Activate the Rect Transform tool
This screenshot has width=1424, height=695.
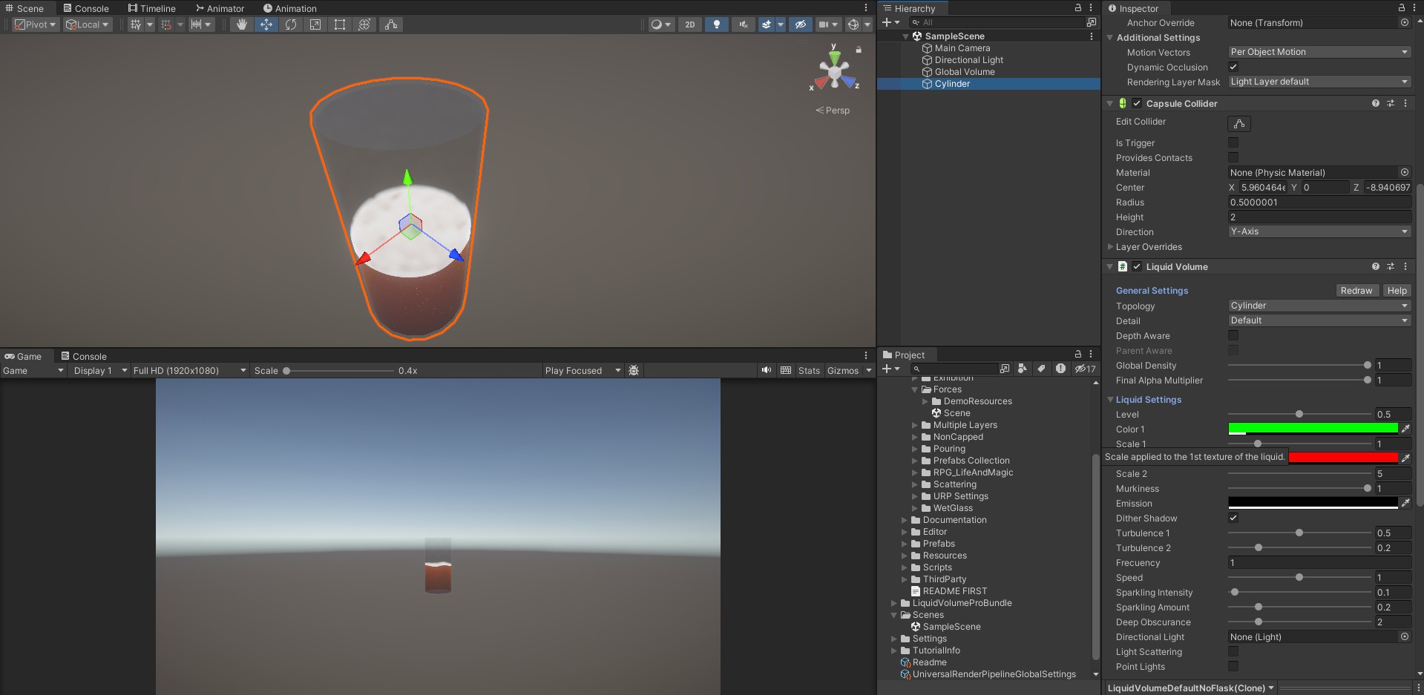point(340,24)
